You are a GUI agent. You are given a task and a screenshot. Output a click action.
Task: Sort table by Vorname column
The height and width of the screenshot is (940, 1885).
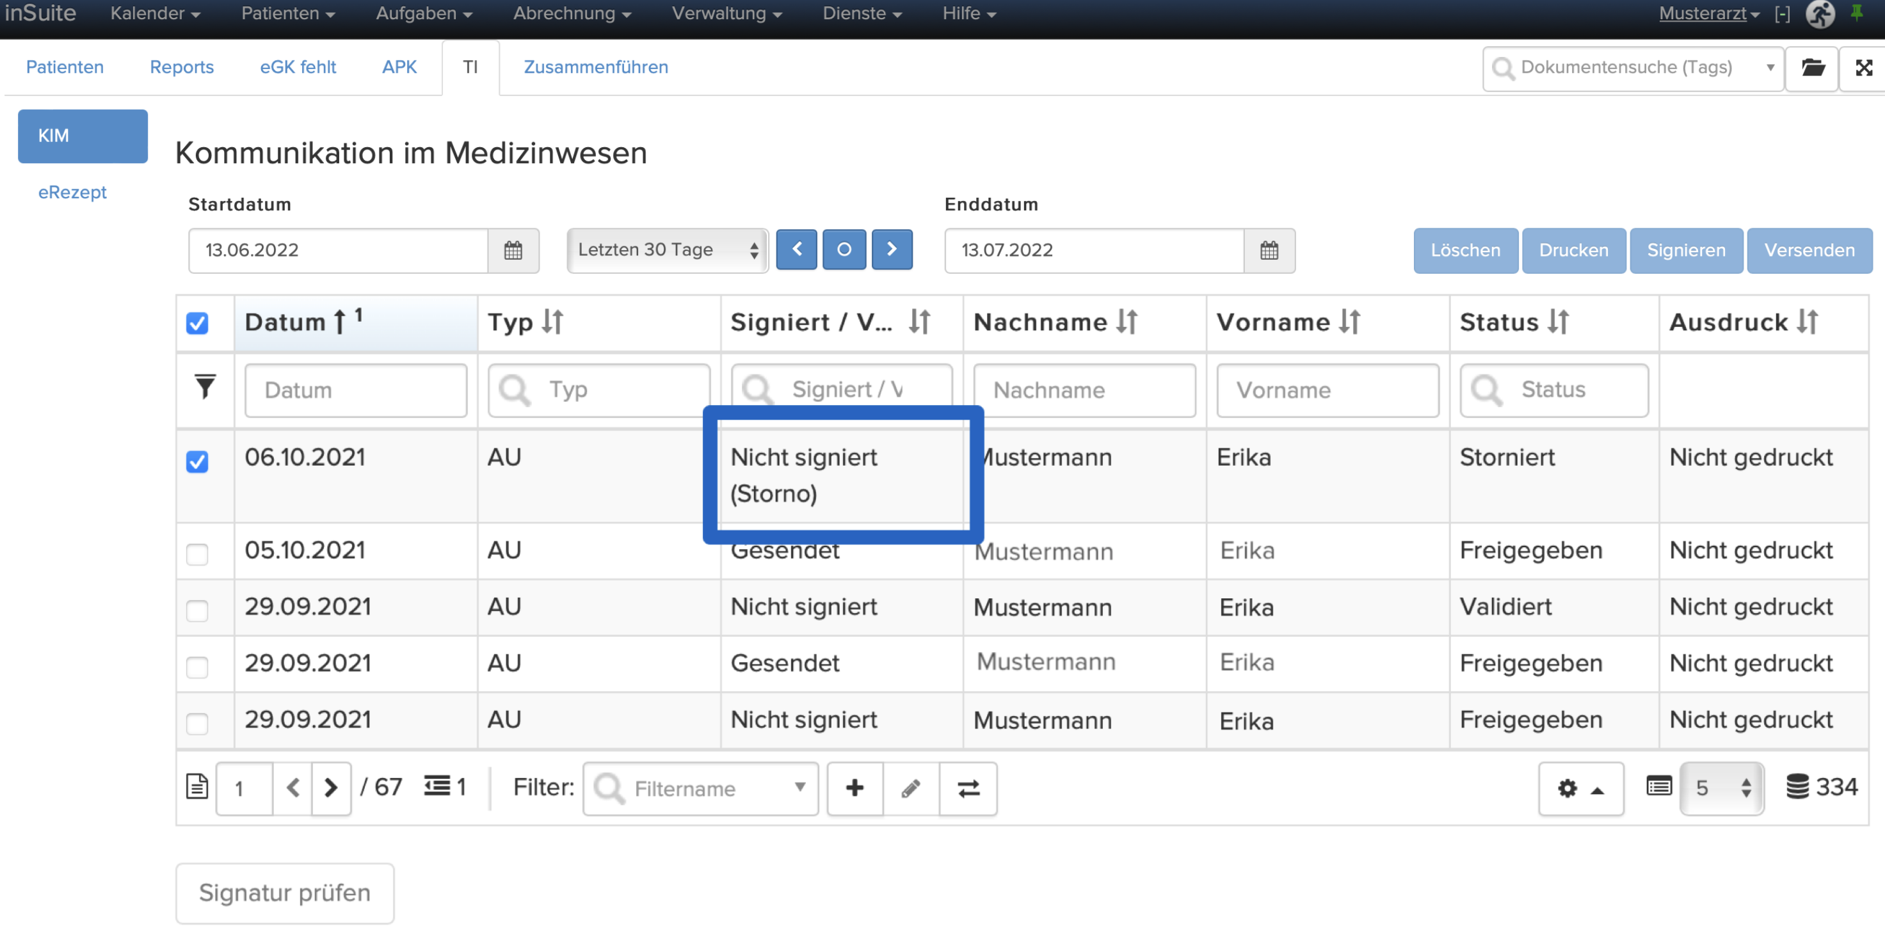click(1349, 322)
